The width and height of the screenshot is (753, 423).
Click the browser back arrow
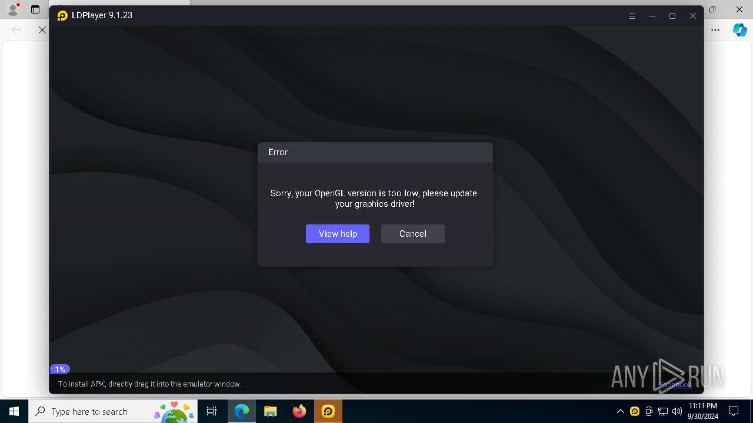click(16, 29)
